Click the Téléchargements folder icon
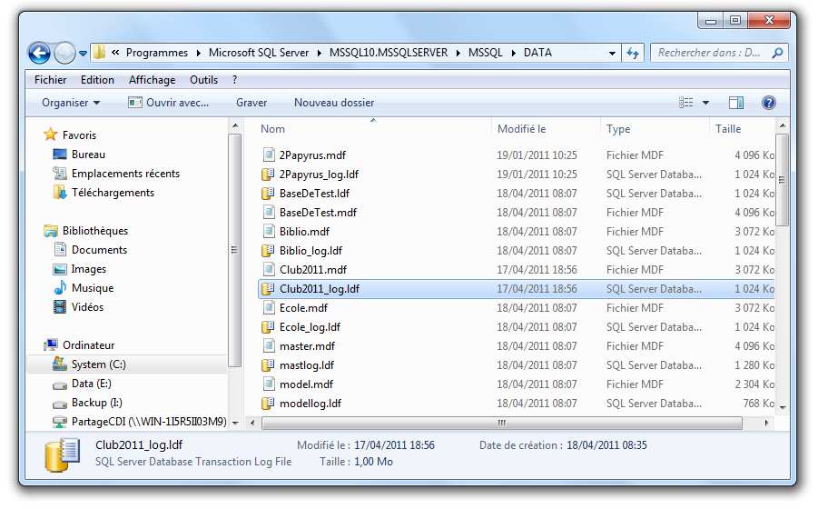Image resolution: width=818 pixels, height=509 pixels. click(x=60, y=193)
